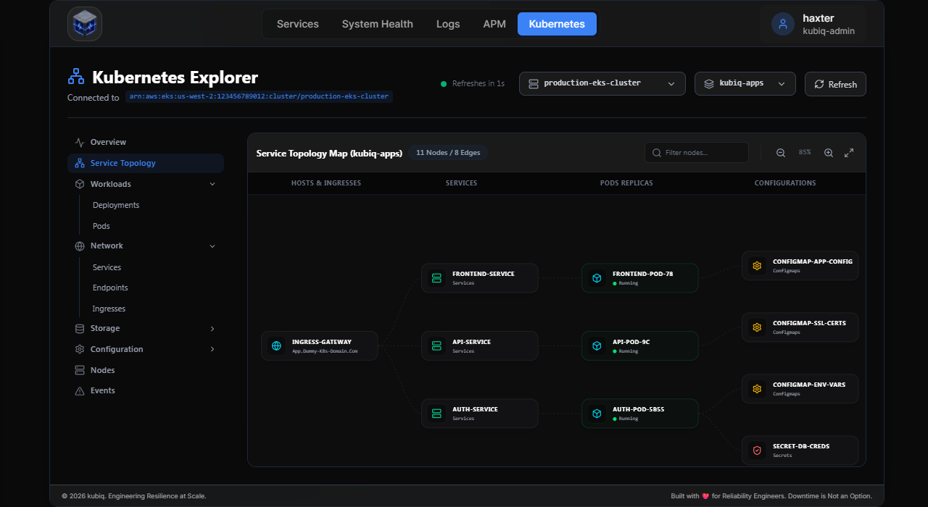This screenshot has height=507, width=928.
Task: Click the zoom out magnifier icon
Action: tap(781, 153)
